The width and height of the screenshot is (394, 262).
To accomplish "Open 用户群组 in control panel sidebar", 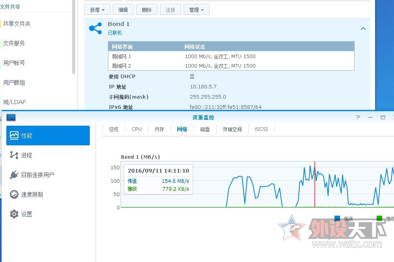I will [14, 82].
